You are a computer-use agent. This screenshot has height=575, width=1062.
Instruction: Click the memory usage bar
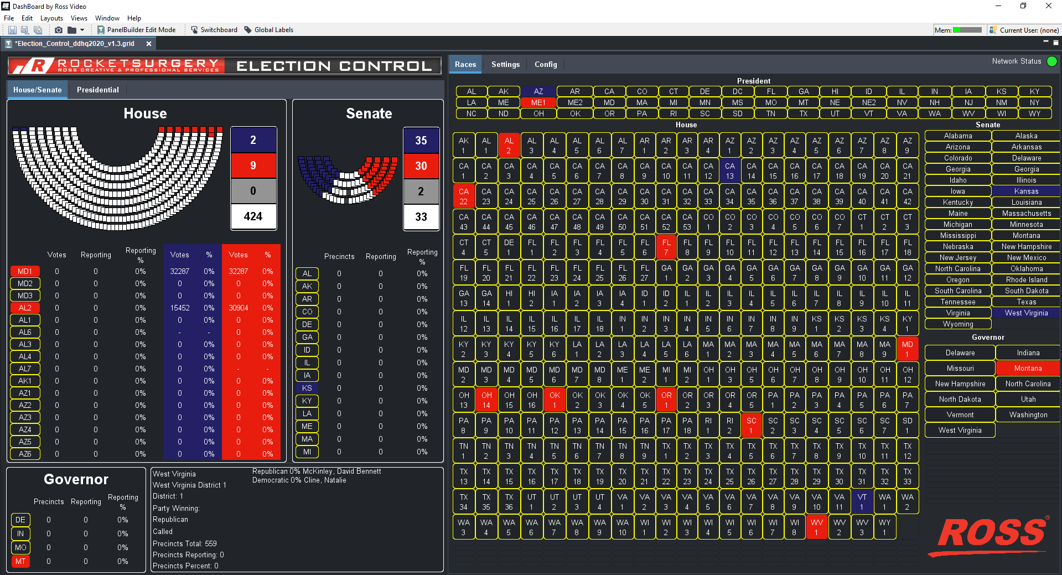pos(967,30)
